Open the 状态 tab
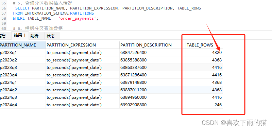Image resolution: width=272 pixels, height=129 pixels. 52,36
